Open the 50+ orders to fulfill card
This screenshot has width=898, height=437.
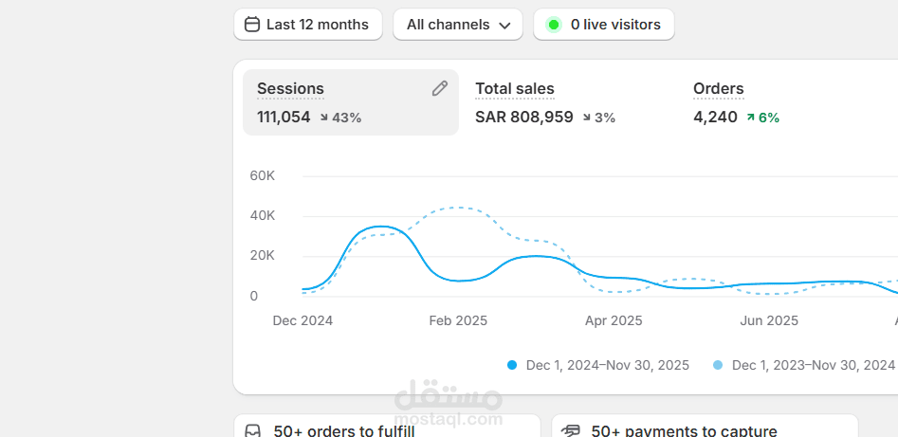(x=387, y=426)
